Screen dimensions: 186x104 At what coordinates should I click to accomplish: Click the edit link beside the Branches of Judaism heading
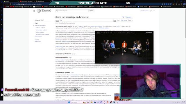click(74, 54)
